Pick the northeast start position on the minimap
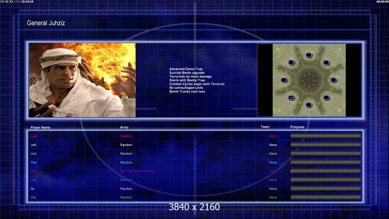389x219 pixels. (326, 62)
